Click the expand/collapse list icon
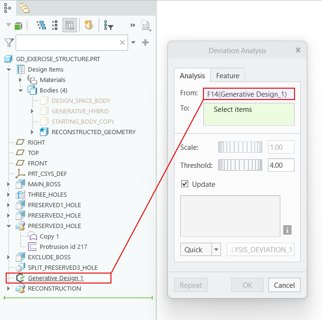The image size is (322, 320). (55, 25)
